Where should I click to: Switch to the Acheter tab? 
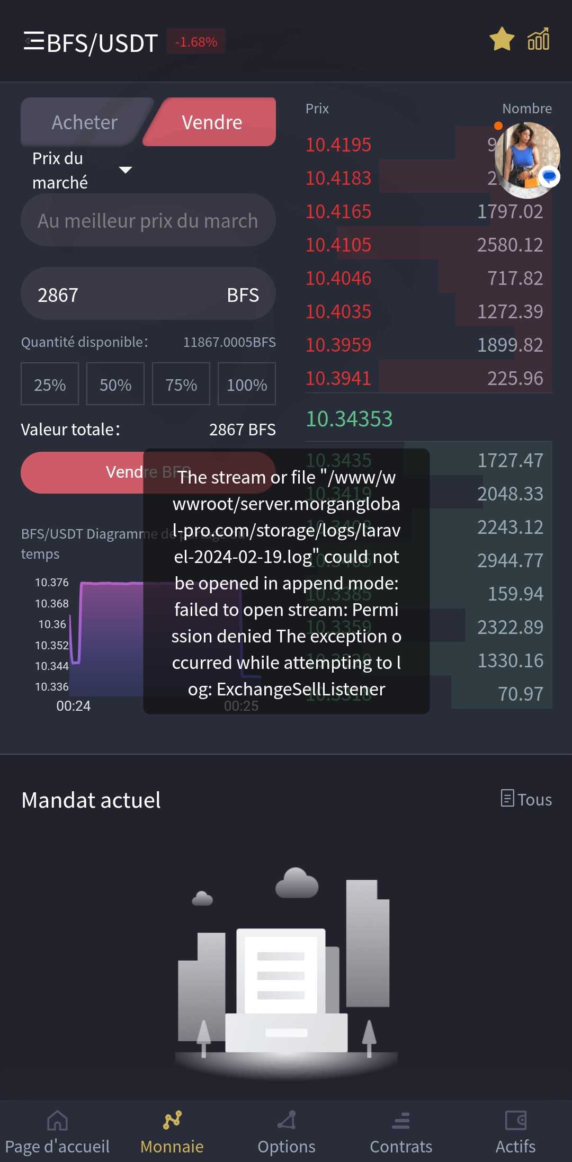tap(85, 122)
